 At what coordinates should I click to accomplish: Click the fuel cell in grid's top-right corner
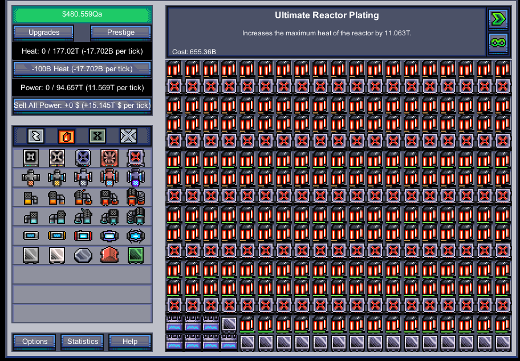point(502,68)
